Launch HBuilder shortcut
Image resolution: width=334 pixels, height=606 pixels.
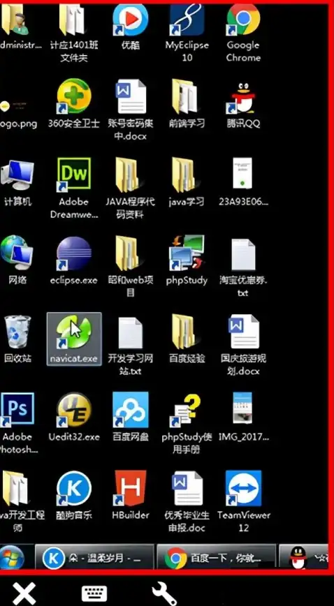tap(131, 489)
